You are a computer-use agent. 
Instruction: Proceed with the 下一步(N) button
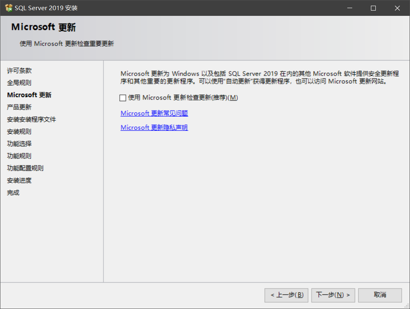click(333, 295)
